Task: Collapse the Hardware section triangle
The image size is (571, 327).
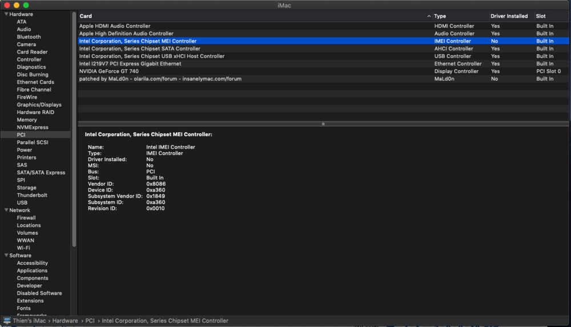Action: (6, 14)
